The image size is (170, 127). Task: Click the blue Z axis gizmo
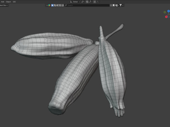pyautogui.click(x=169, y=11)
